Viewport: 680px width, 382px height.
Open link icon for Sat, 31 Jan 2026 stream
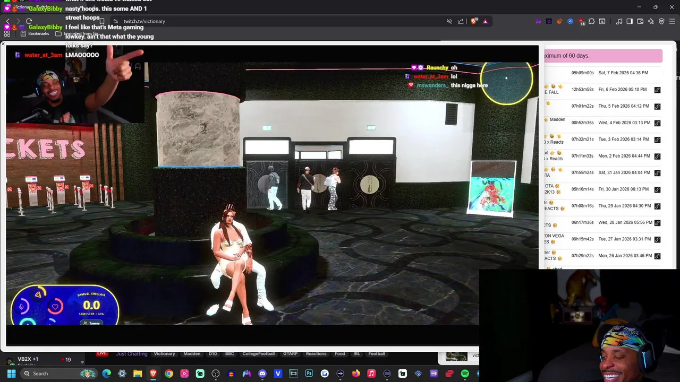tap(657, 173)
